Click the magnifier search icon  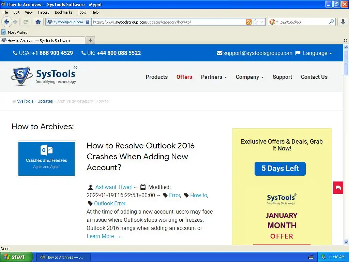[x=331, y=22]
